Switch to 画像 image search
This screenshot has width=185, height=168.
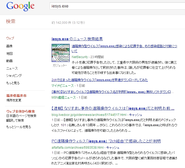pyautogui.click(x=9, y=46)
